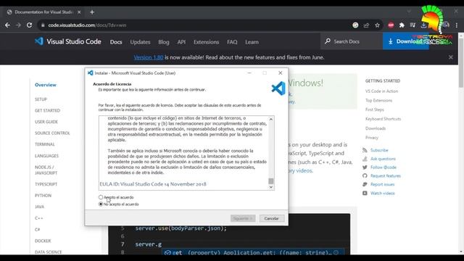Click the red ABP extension icon

point(391,25)
